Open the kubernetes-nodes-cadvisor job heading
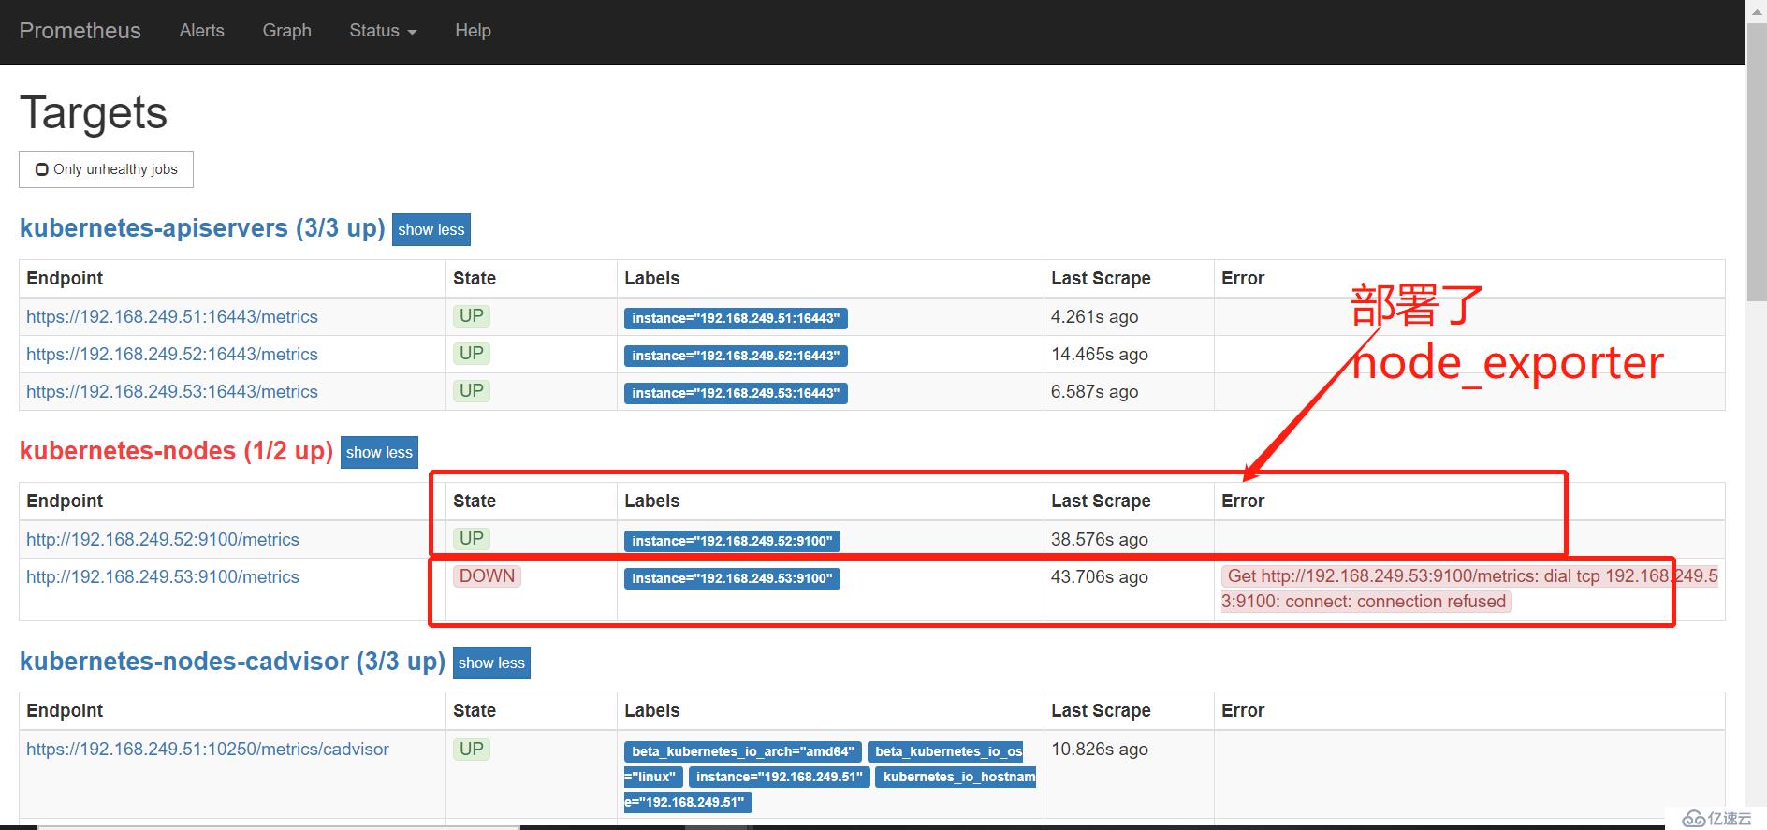Screen dimensions: 1767x830 point(232,662)
